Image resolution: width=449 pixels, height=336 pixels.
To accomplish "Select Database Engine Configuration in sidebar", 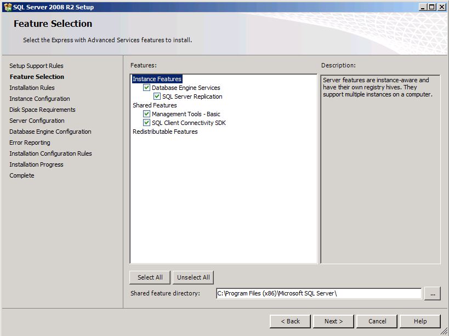I will (50, 132).
